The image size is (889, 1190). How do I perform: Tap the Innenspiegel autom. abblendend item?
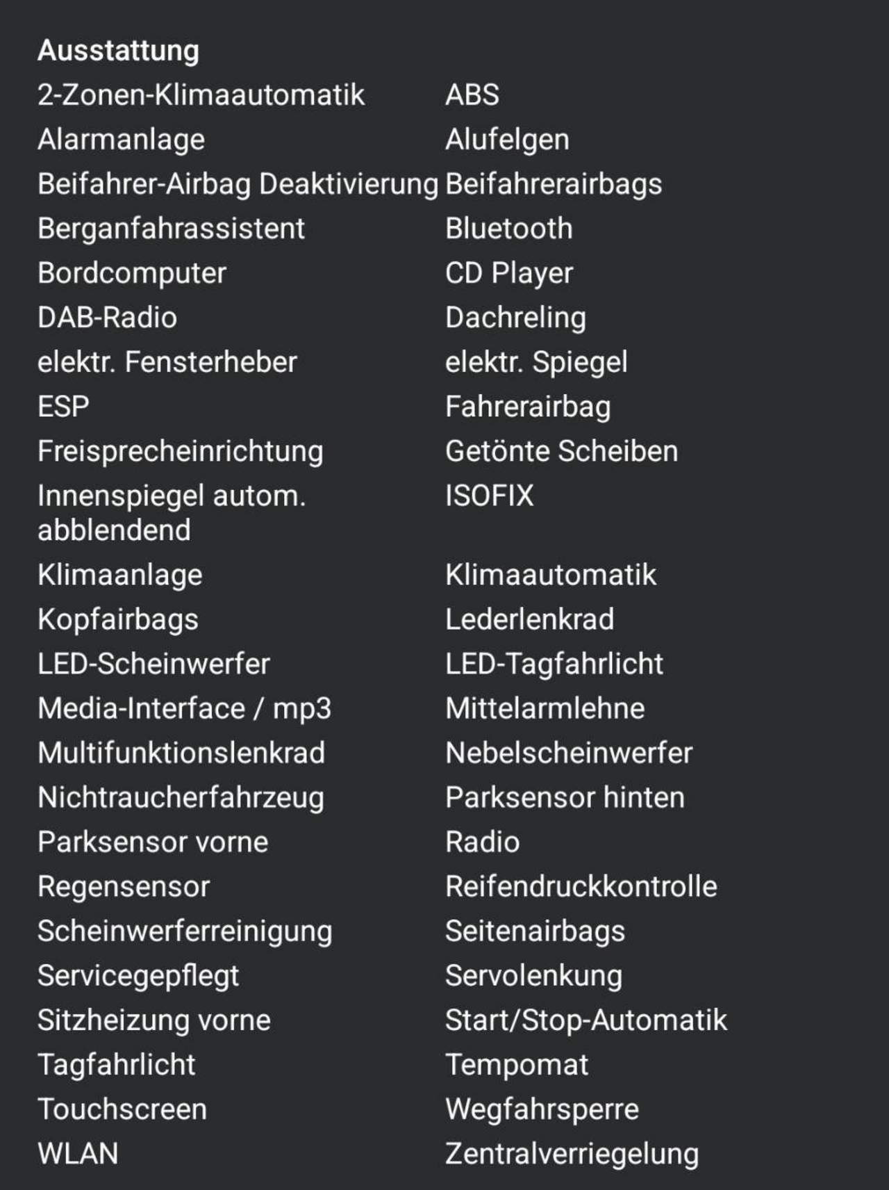tap(172, 513)
